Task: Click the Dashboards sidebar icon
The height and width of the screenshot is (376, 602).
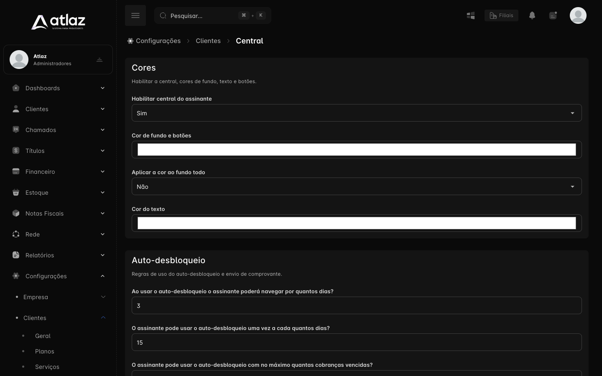Action: [x=16, y=88]
